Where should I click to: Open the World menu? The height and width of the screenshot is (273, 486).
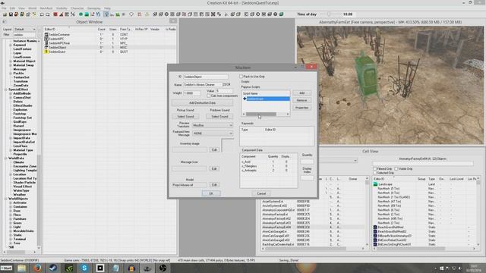pyautogui.click(x=32, y=8)
